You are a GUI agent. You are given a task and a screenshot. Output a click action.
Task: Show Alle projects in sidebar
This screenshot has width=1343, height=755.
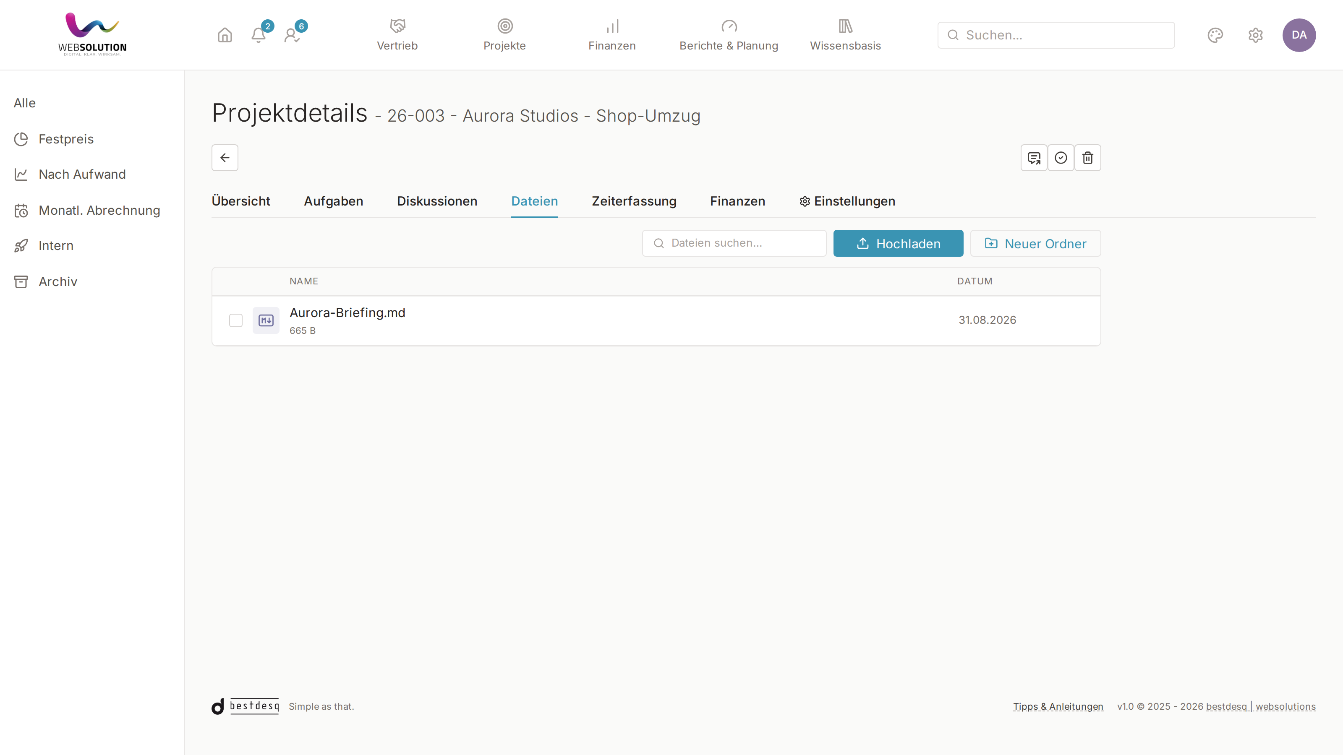point(24,103)
